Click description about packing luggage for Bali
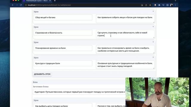The width and height of the screenshot is (191, 107). point(125,19)
